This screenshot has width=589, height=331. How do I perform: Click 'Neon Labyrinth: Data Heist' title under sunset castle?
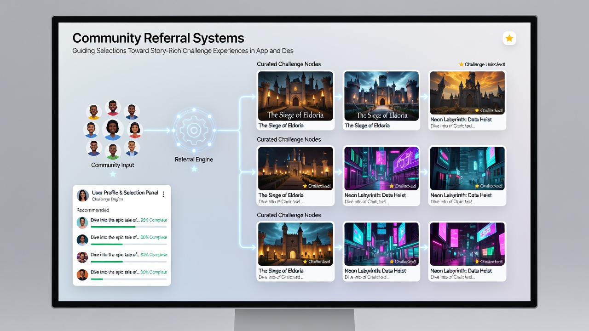[461, 120]
